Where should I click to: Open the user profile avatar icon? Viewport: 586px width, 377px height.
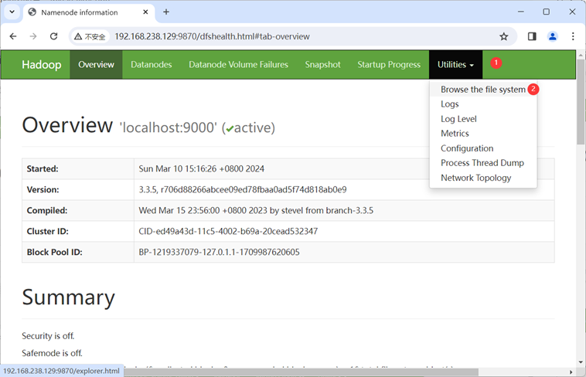552,36
